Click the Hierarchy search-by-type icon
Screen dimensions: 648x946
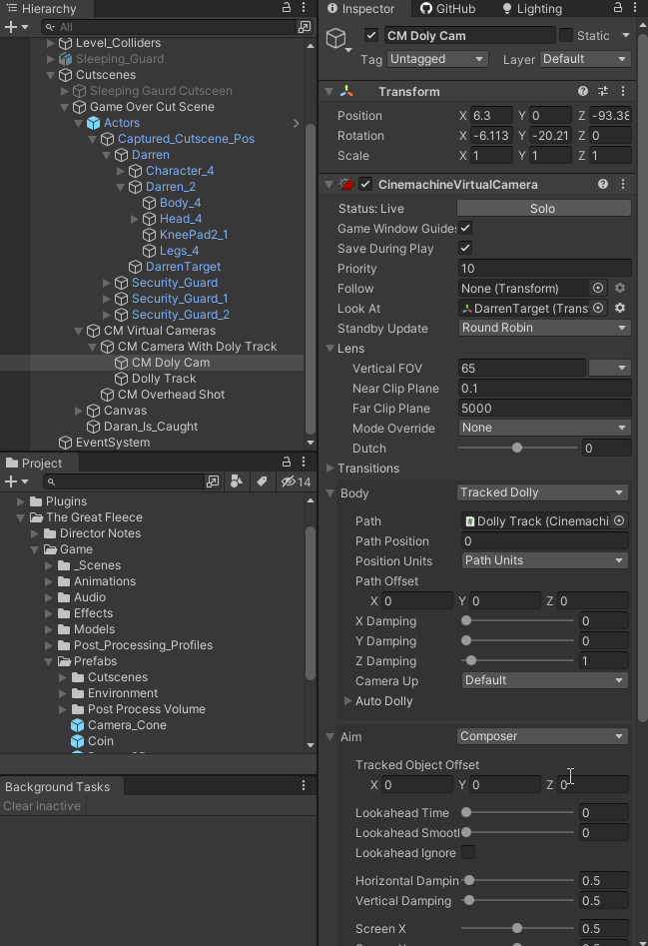(x=305, y=27)
